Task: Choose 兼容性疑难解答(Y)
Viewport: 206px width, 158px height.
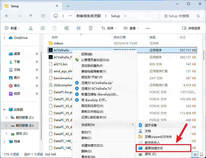Action: point(94,72)
